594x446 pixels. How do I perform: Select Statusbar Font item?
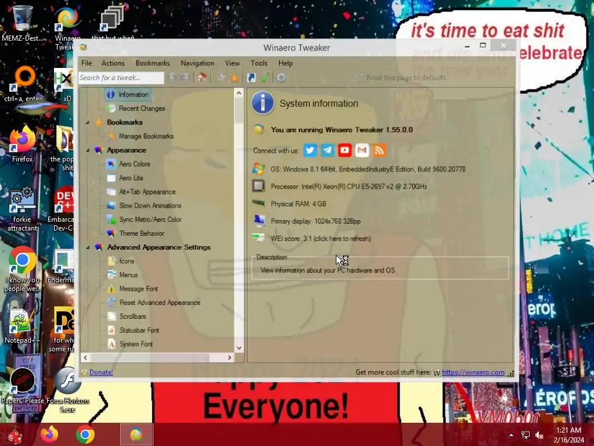[x=139, y=330]
